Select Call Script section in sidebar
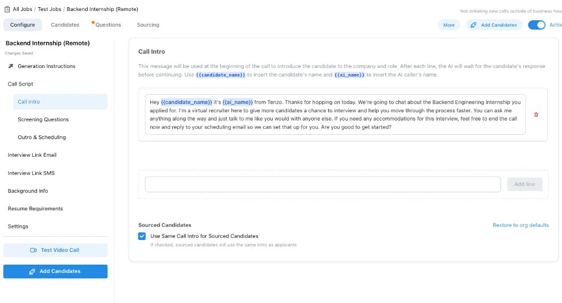 (x=20, y=84)
